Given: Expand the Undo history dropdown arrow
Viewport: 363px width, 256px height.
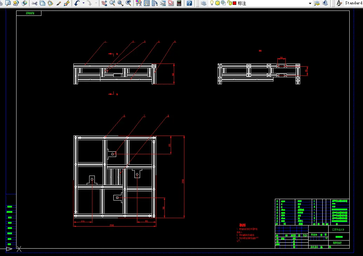Looking at the screenshot, I should [84, 3].
